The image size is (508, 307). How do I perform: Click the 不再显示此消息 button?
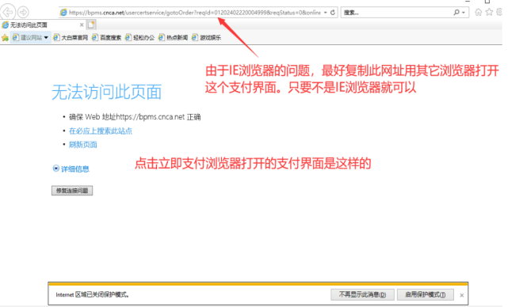pyautogui.click(x=362, y=294)
